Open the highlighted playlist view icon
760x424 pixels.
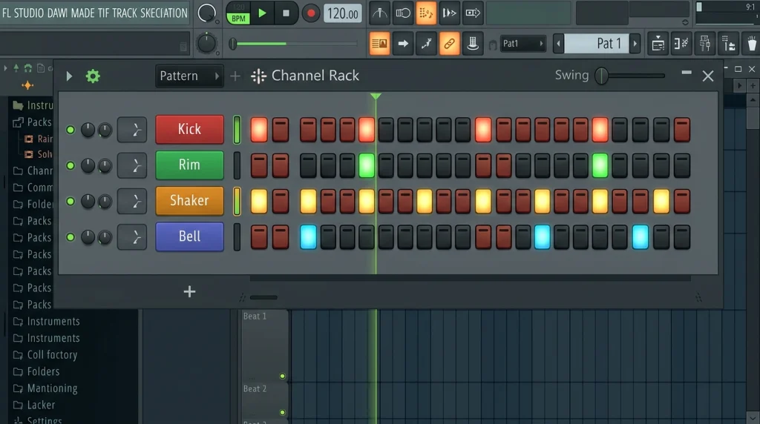(x=379, y=44)
